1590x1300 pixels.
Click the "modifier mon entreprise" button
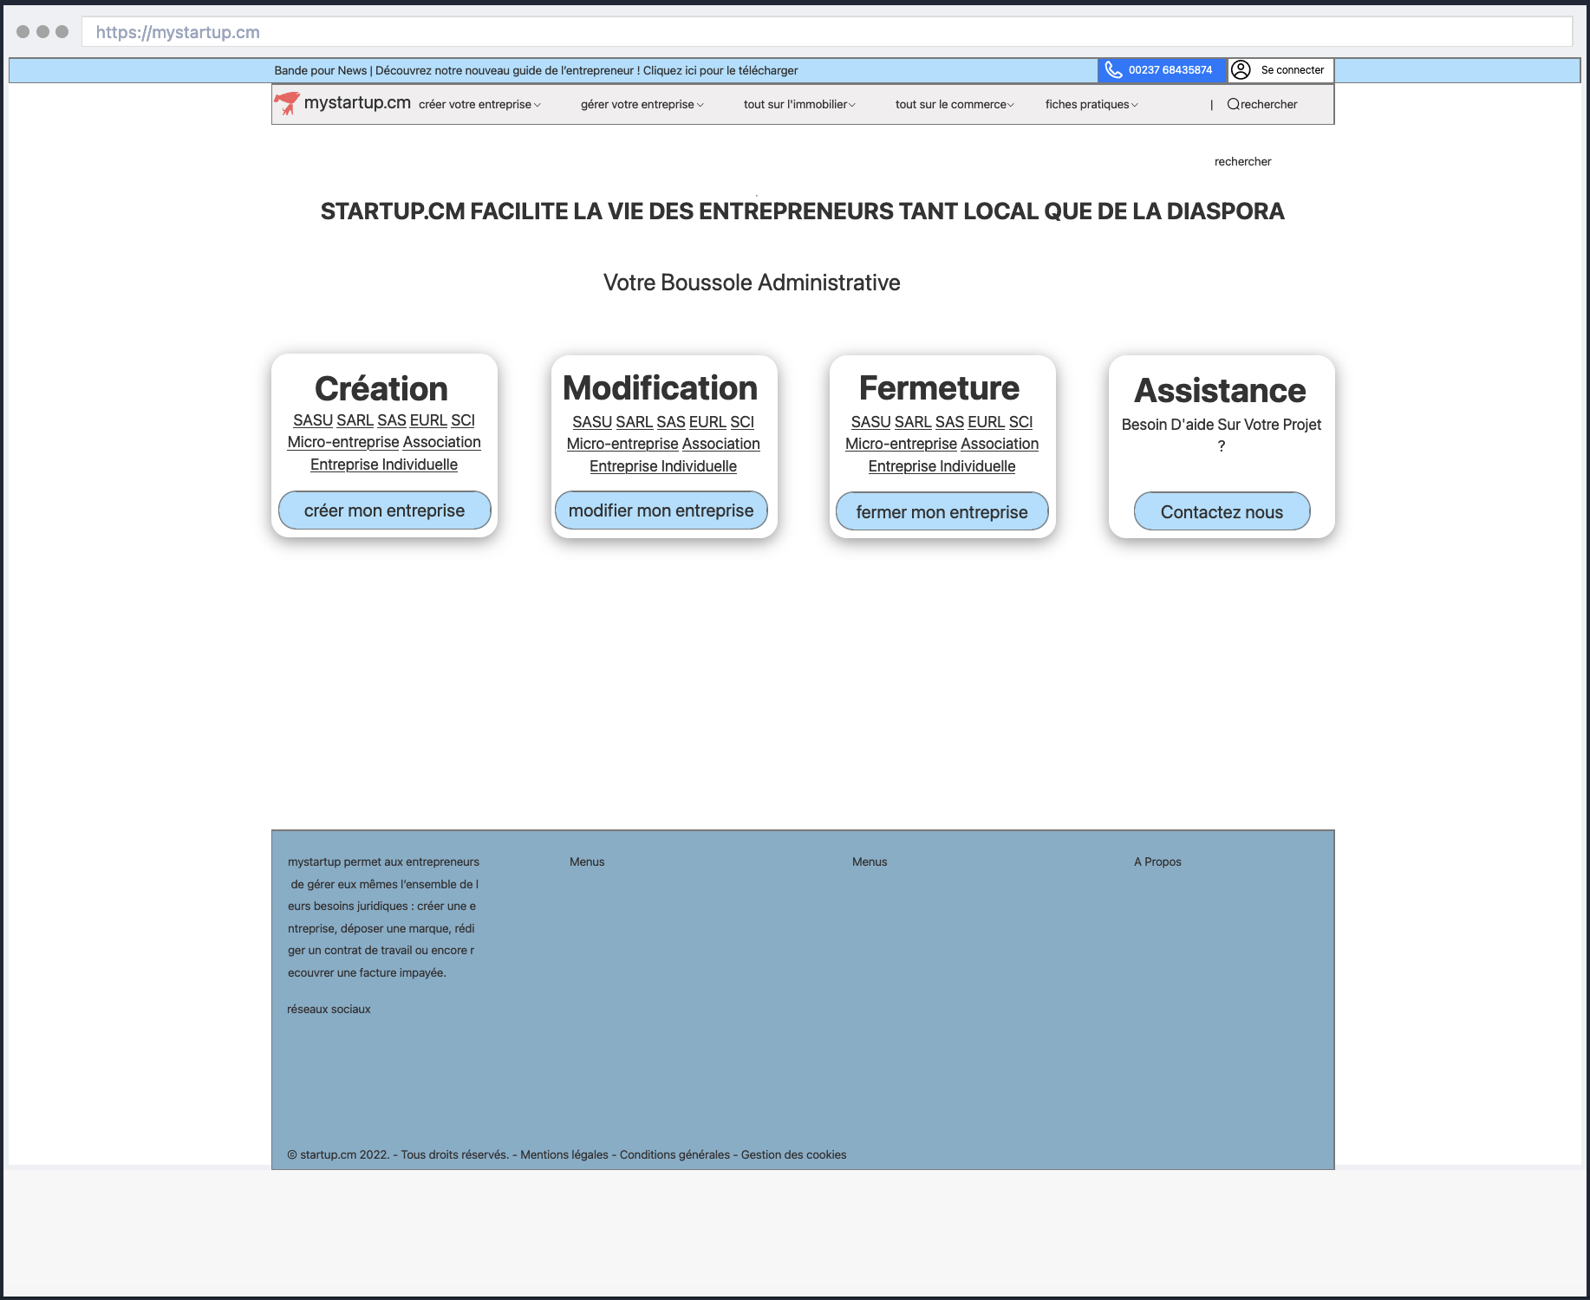[661, 510]
